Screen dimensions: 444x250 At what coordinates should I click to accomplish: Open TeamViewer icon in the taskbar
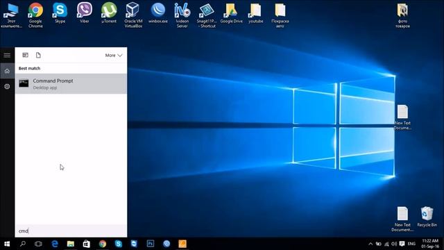pyautogui.click(x=134, y=244)
